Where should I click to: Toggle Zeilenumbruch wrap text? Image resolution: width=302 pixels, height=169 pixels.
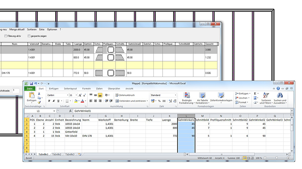coord(125,95)
